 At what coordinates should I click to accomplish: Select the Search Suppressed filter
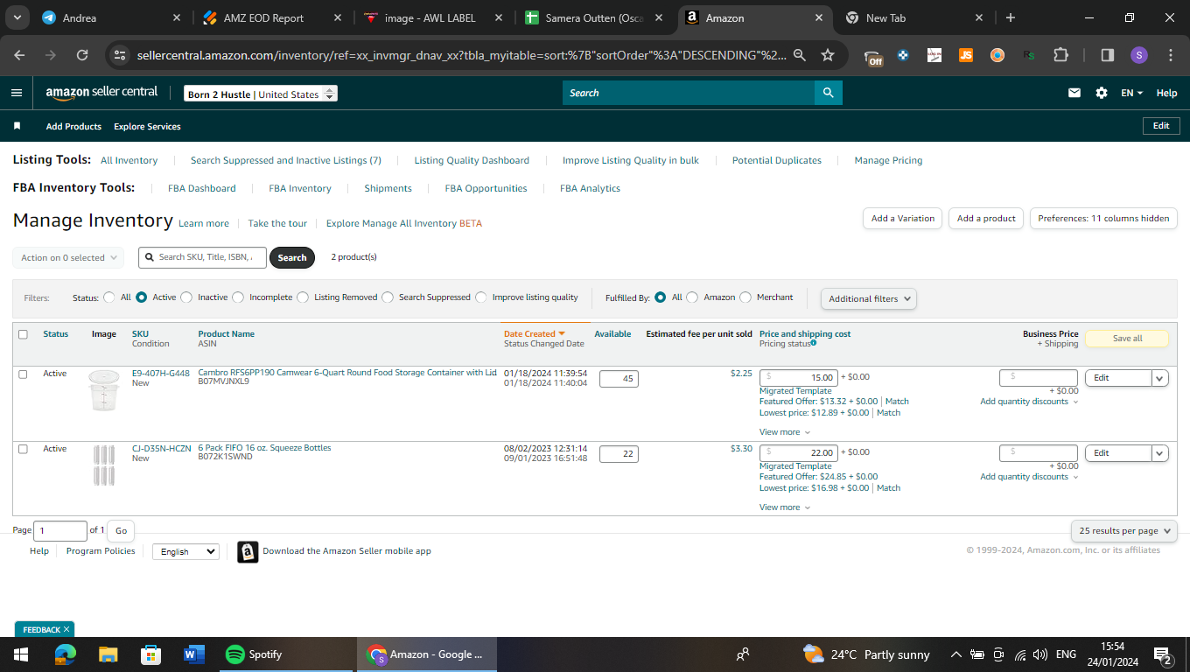[x=388, y=297]
